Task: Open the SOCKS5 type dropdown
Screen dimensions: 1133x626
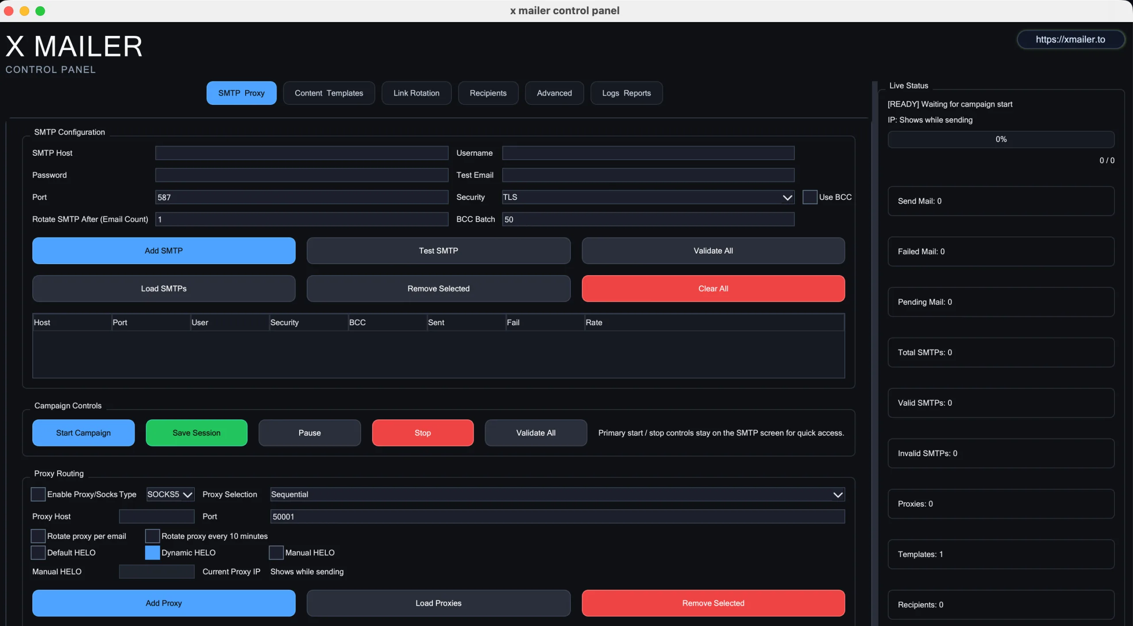Action: (x=170, y=495)
